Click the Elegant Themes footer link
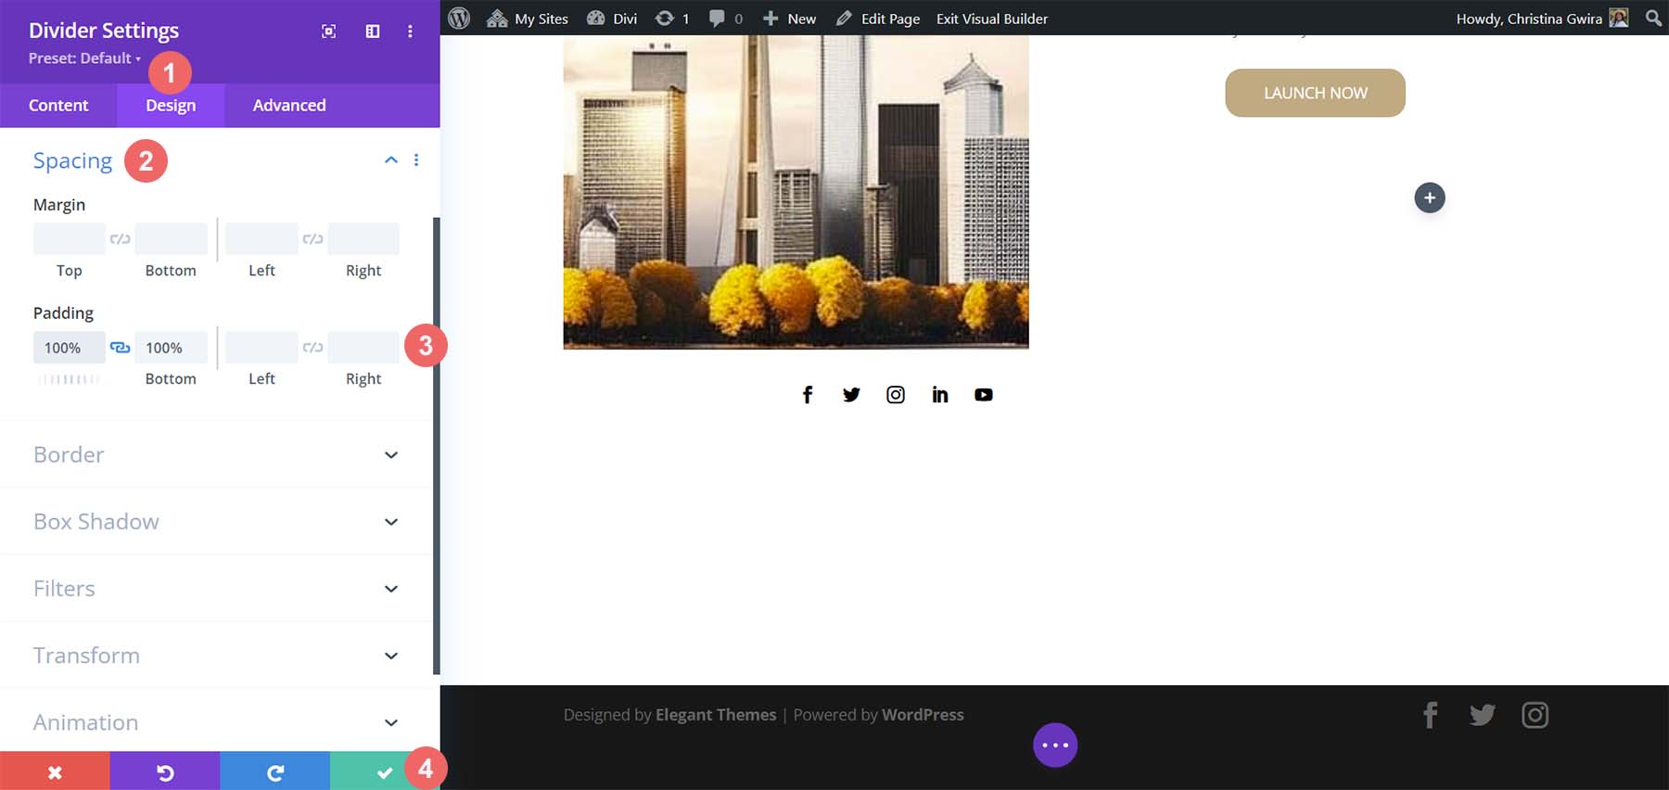The width and height of the screenshot is (1669, 790). pyautogui.click(x=716, y=715)
